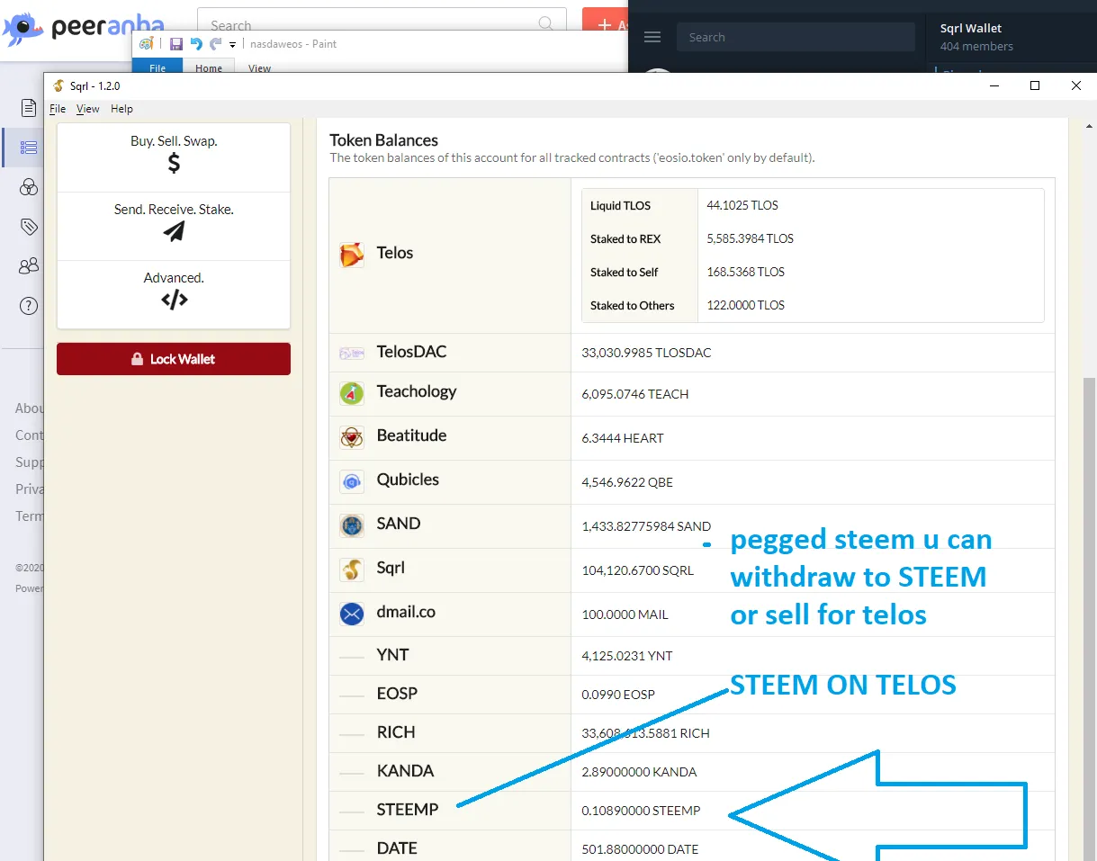
Task: Open the hamburger menu in chat window
Action: point(653,37)
